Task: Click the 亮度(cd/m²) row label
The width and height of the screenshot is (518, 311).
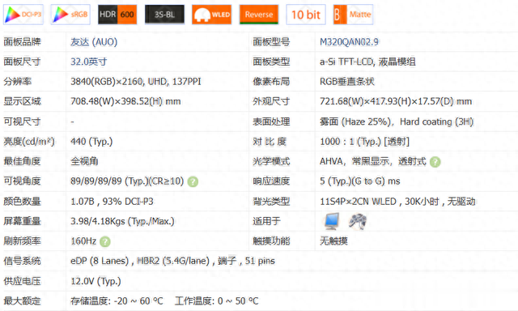Action: click(29, 142)
